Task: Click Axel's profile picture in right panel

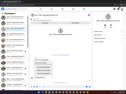Action: [108, 17]
